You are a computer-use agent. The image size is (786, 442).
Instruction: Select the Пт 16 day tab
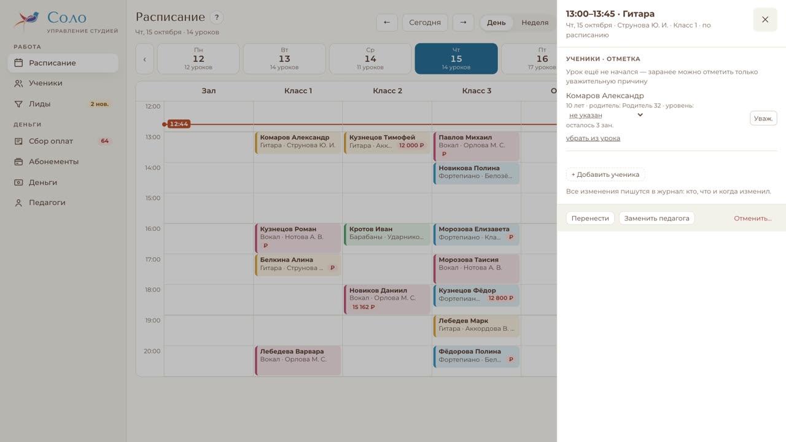point(529,59)
